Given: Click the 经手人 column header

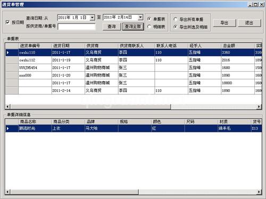Looking at the screenshot, I should [x=204, y=46].
